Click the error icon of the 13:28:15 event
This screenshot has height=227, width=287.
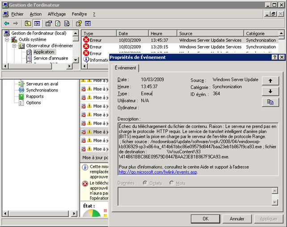click(86, 46)
